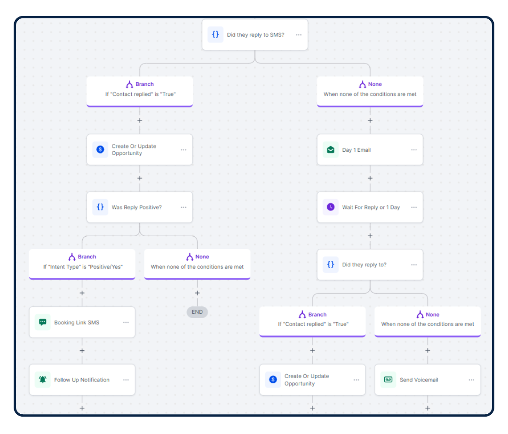This screenshot has height=434, width=508.
Task: Click the END marker node
Action: coord(197,312)
